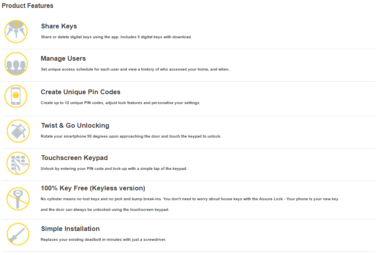Image resolution: width=376 pixels, height=255 pixels.
Task: Open the Twist & Go Unlocking heading
Action: click(75, 126)
